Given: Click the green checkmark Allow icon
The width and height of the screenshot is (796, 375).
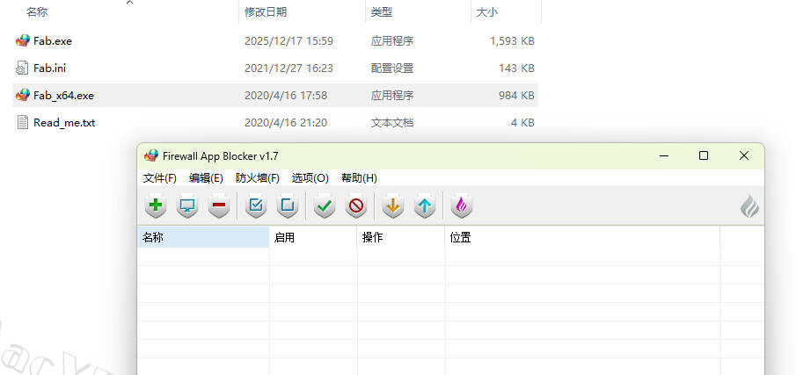Looking at the screenshot, I should pos(325,206).
